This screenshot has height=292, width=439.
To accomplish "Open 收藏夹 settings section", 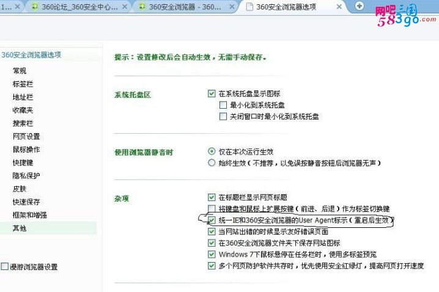I will pos(23,110).
